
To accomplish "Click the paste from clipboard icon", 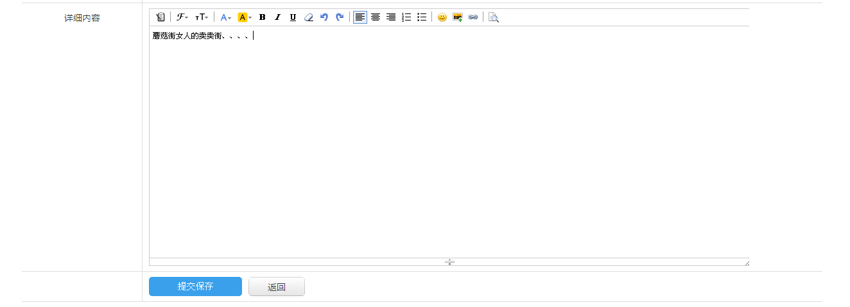I will coord(160,17).
